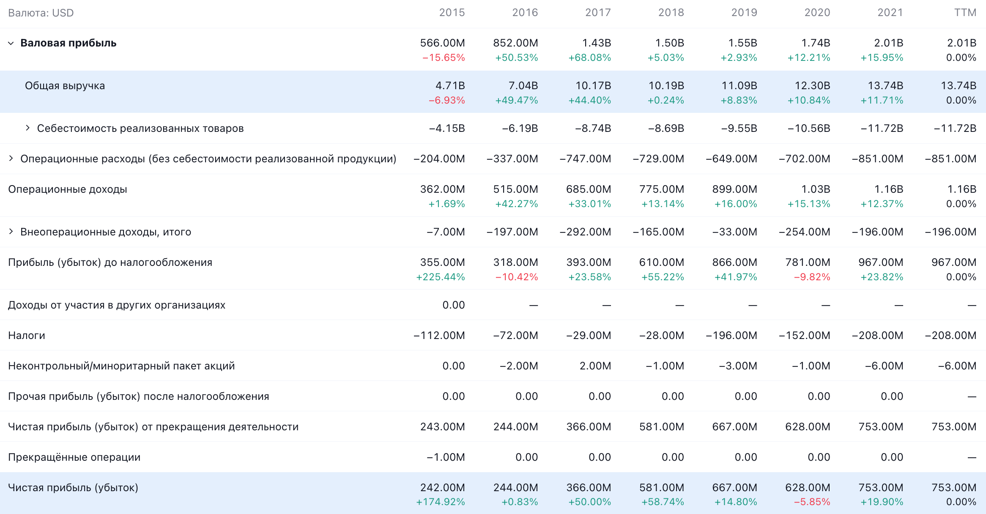
Task: Click the Операционные доходы row label
Action: [68, 189]
